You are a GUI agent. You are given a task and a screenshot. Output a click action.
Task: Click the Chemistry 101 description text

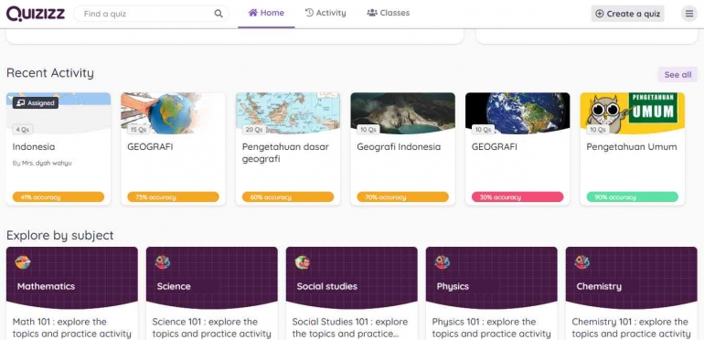point(631,328)
